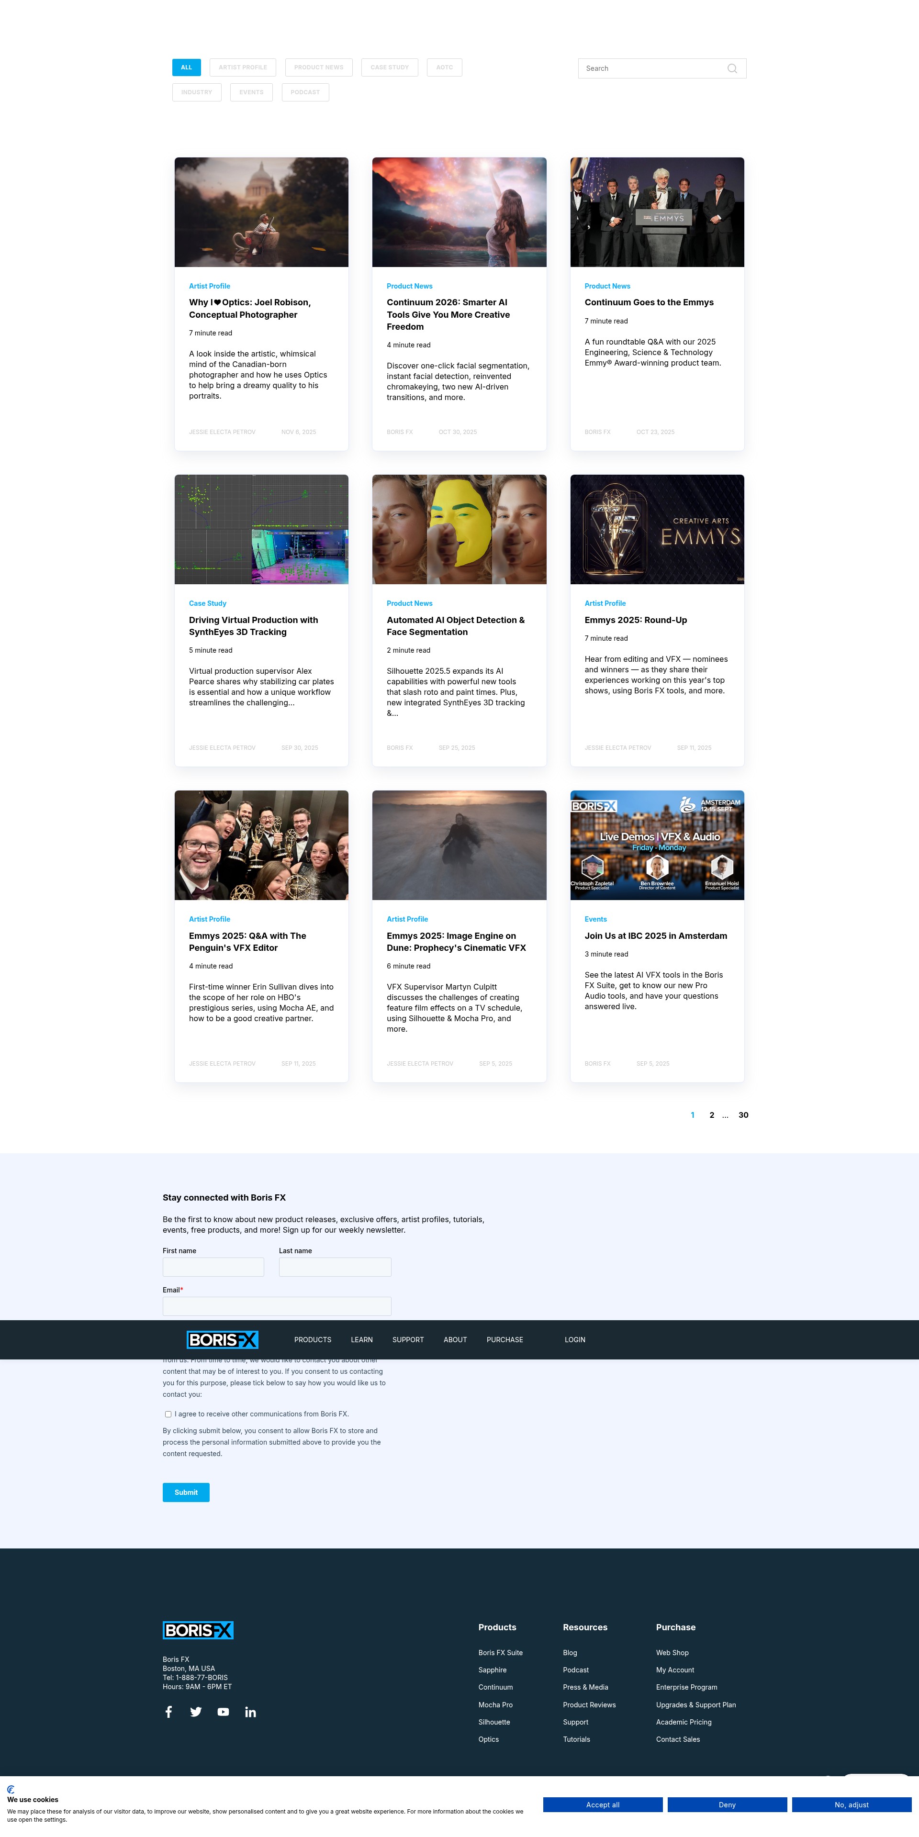Open SynthEyes 3D Tracking article thumbnail

tap(261, 530)
